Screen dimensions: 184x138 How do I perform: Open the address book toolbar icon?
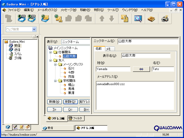point(151,19)
